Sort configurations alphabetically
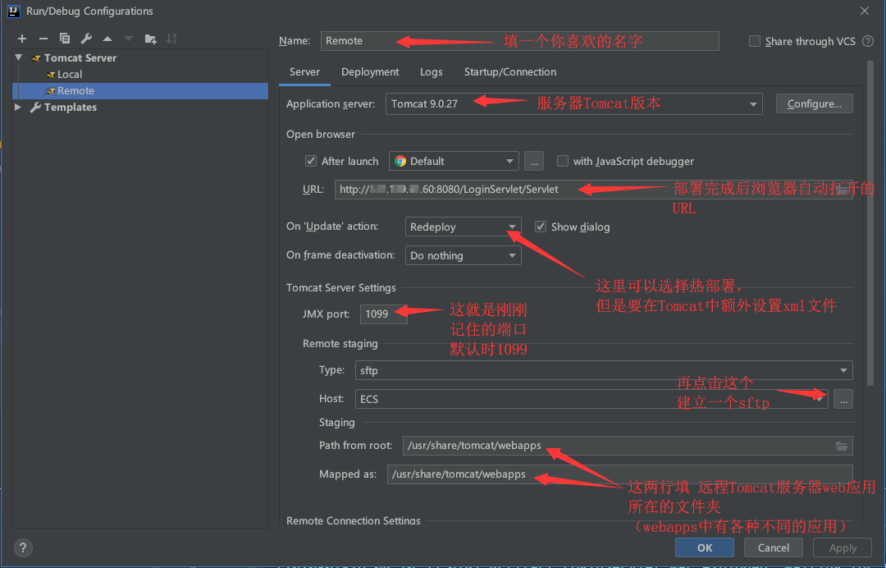 [171, 39]
